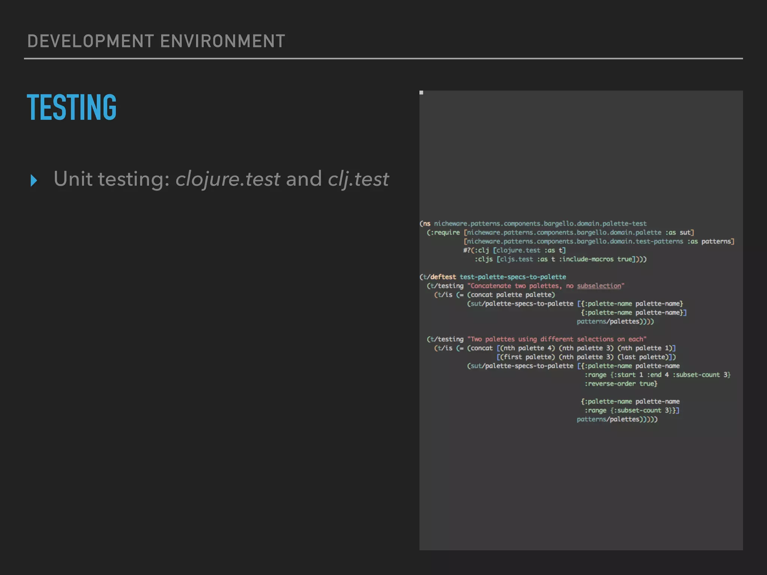Click the ':range {:start 1 :end 4 :subset-count 3}' line
Image resolution: width=767 pixels, height=575 pixels.
click(658, 375)
